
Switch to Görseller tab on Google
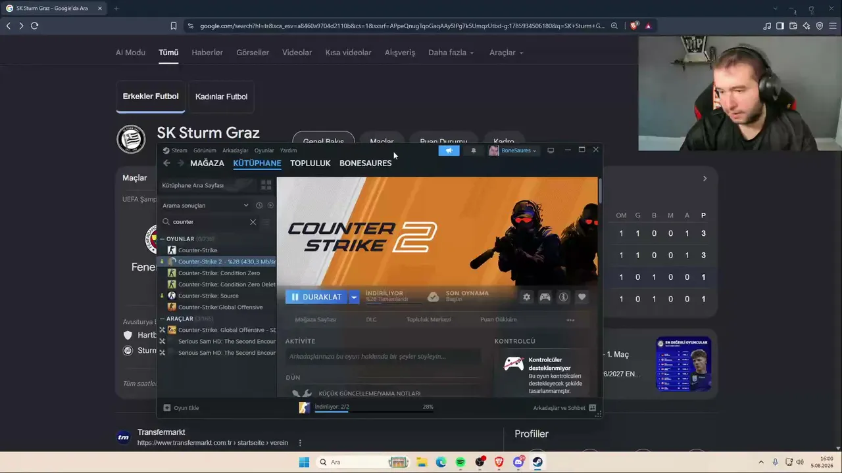[x=253, y=53]
